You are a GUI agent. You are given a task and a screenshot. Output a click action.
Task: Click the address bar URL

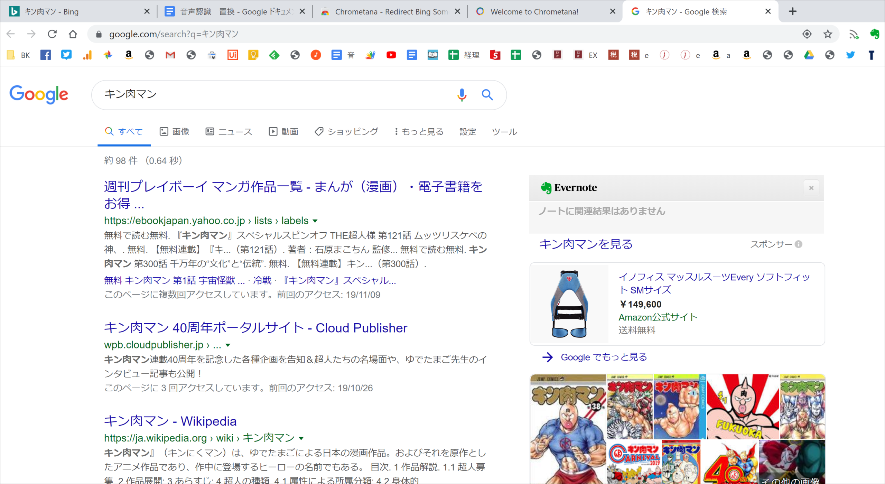pos(174,34)
